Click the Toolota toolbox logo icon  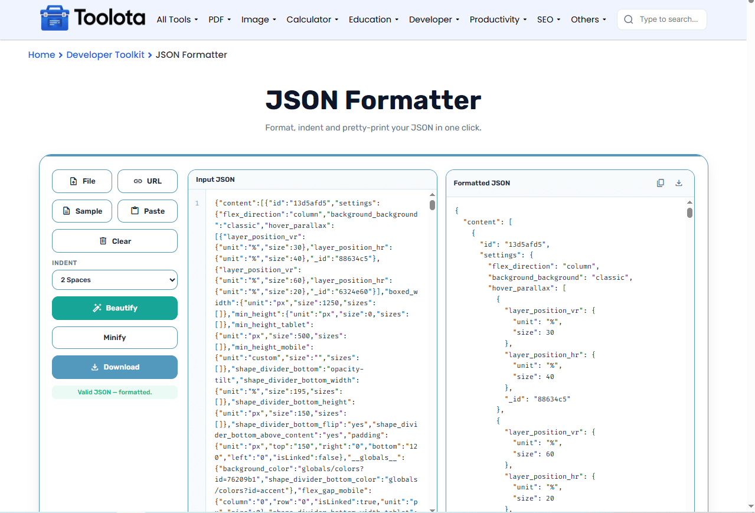pyautogui.click(x=54, y=18)
